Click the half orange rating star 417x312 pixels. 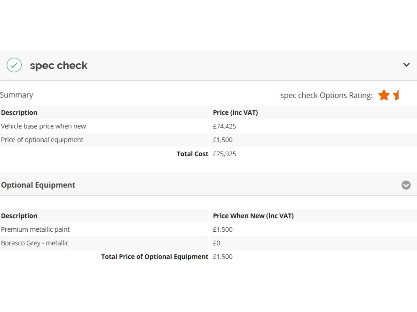pyautogui.click(x=396, y=95)
